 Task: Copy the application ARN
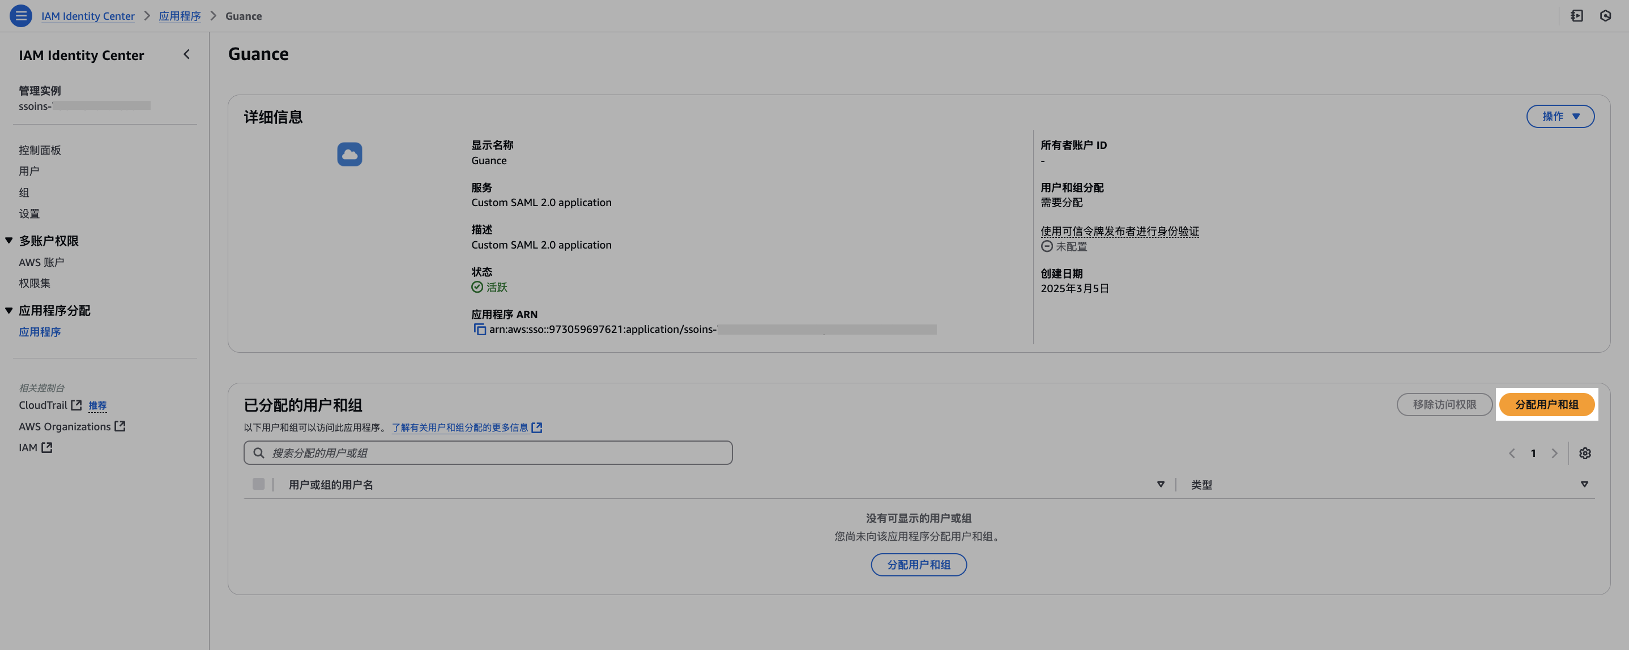point(480,330)
